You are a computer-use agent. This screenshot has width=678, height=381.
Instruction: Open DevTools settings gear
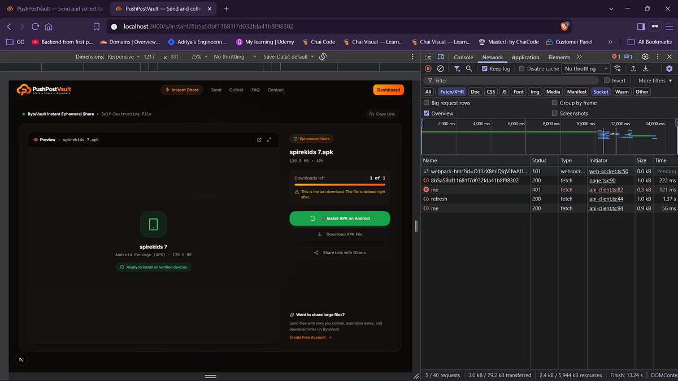pos(645,57)
